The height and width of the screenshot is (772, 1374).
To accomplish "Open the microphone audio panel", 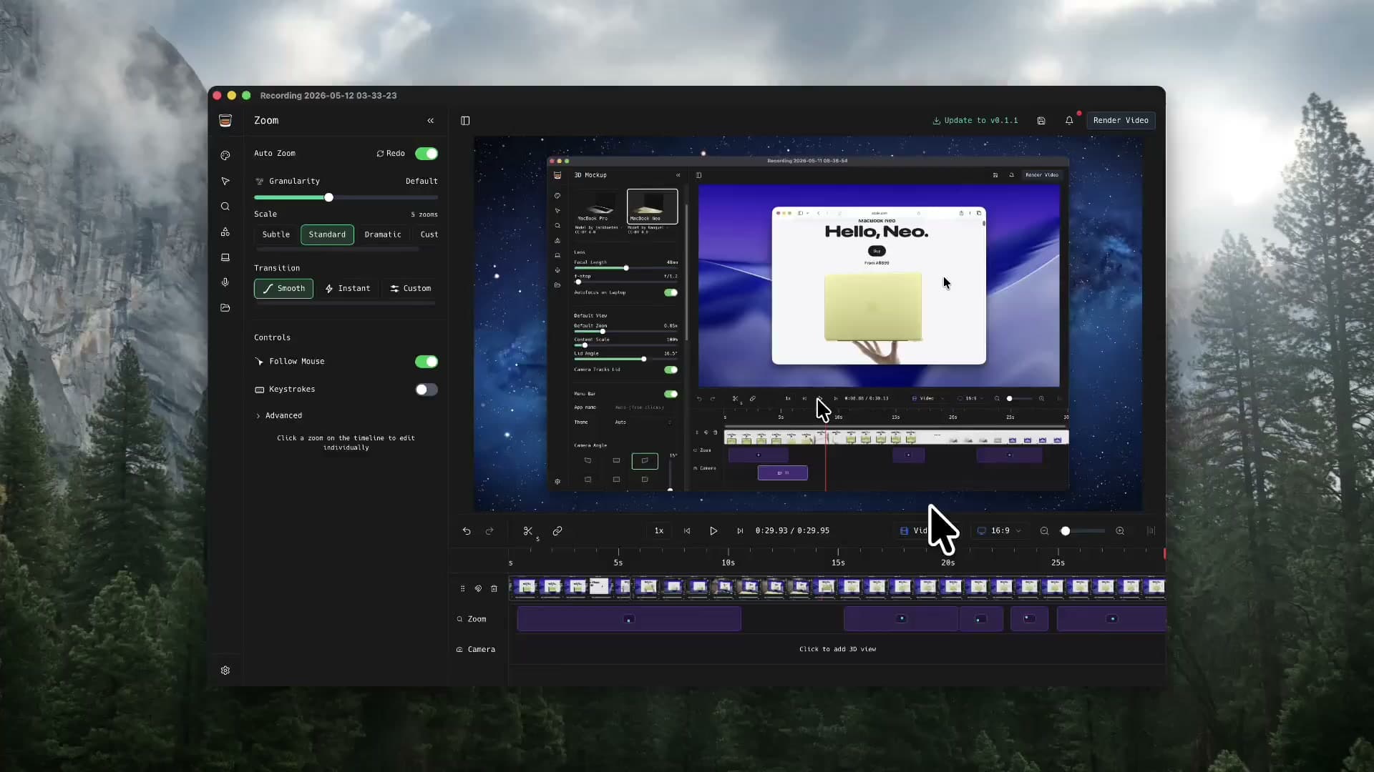I will click(x=225, y=282).
